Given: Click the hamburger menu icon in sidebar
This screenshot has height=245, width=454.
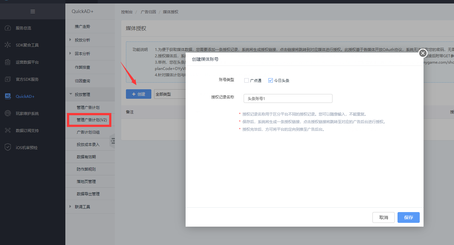Looking at the screenshot, I should 33,12.
